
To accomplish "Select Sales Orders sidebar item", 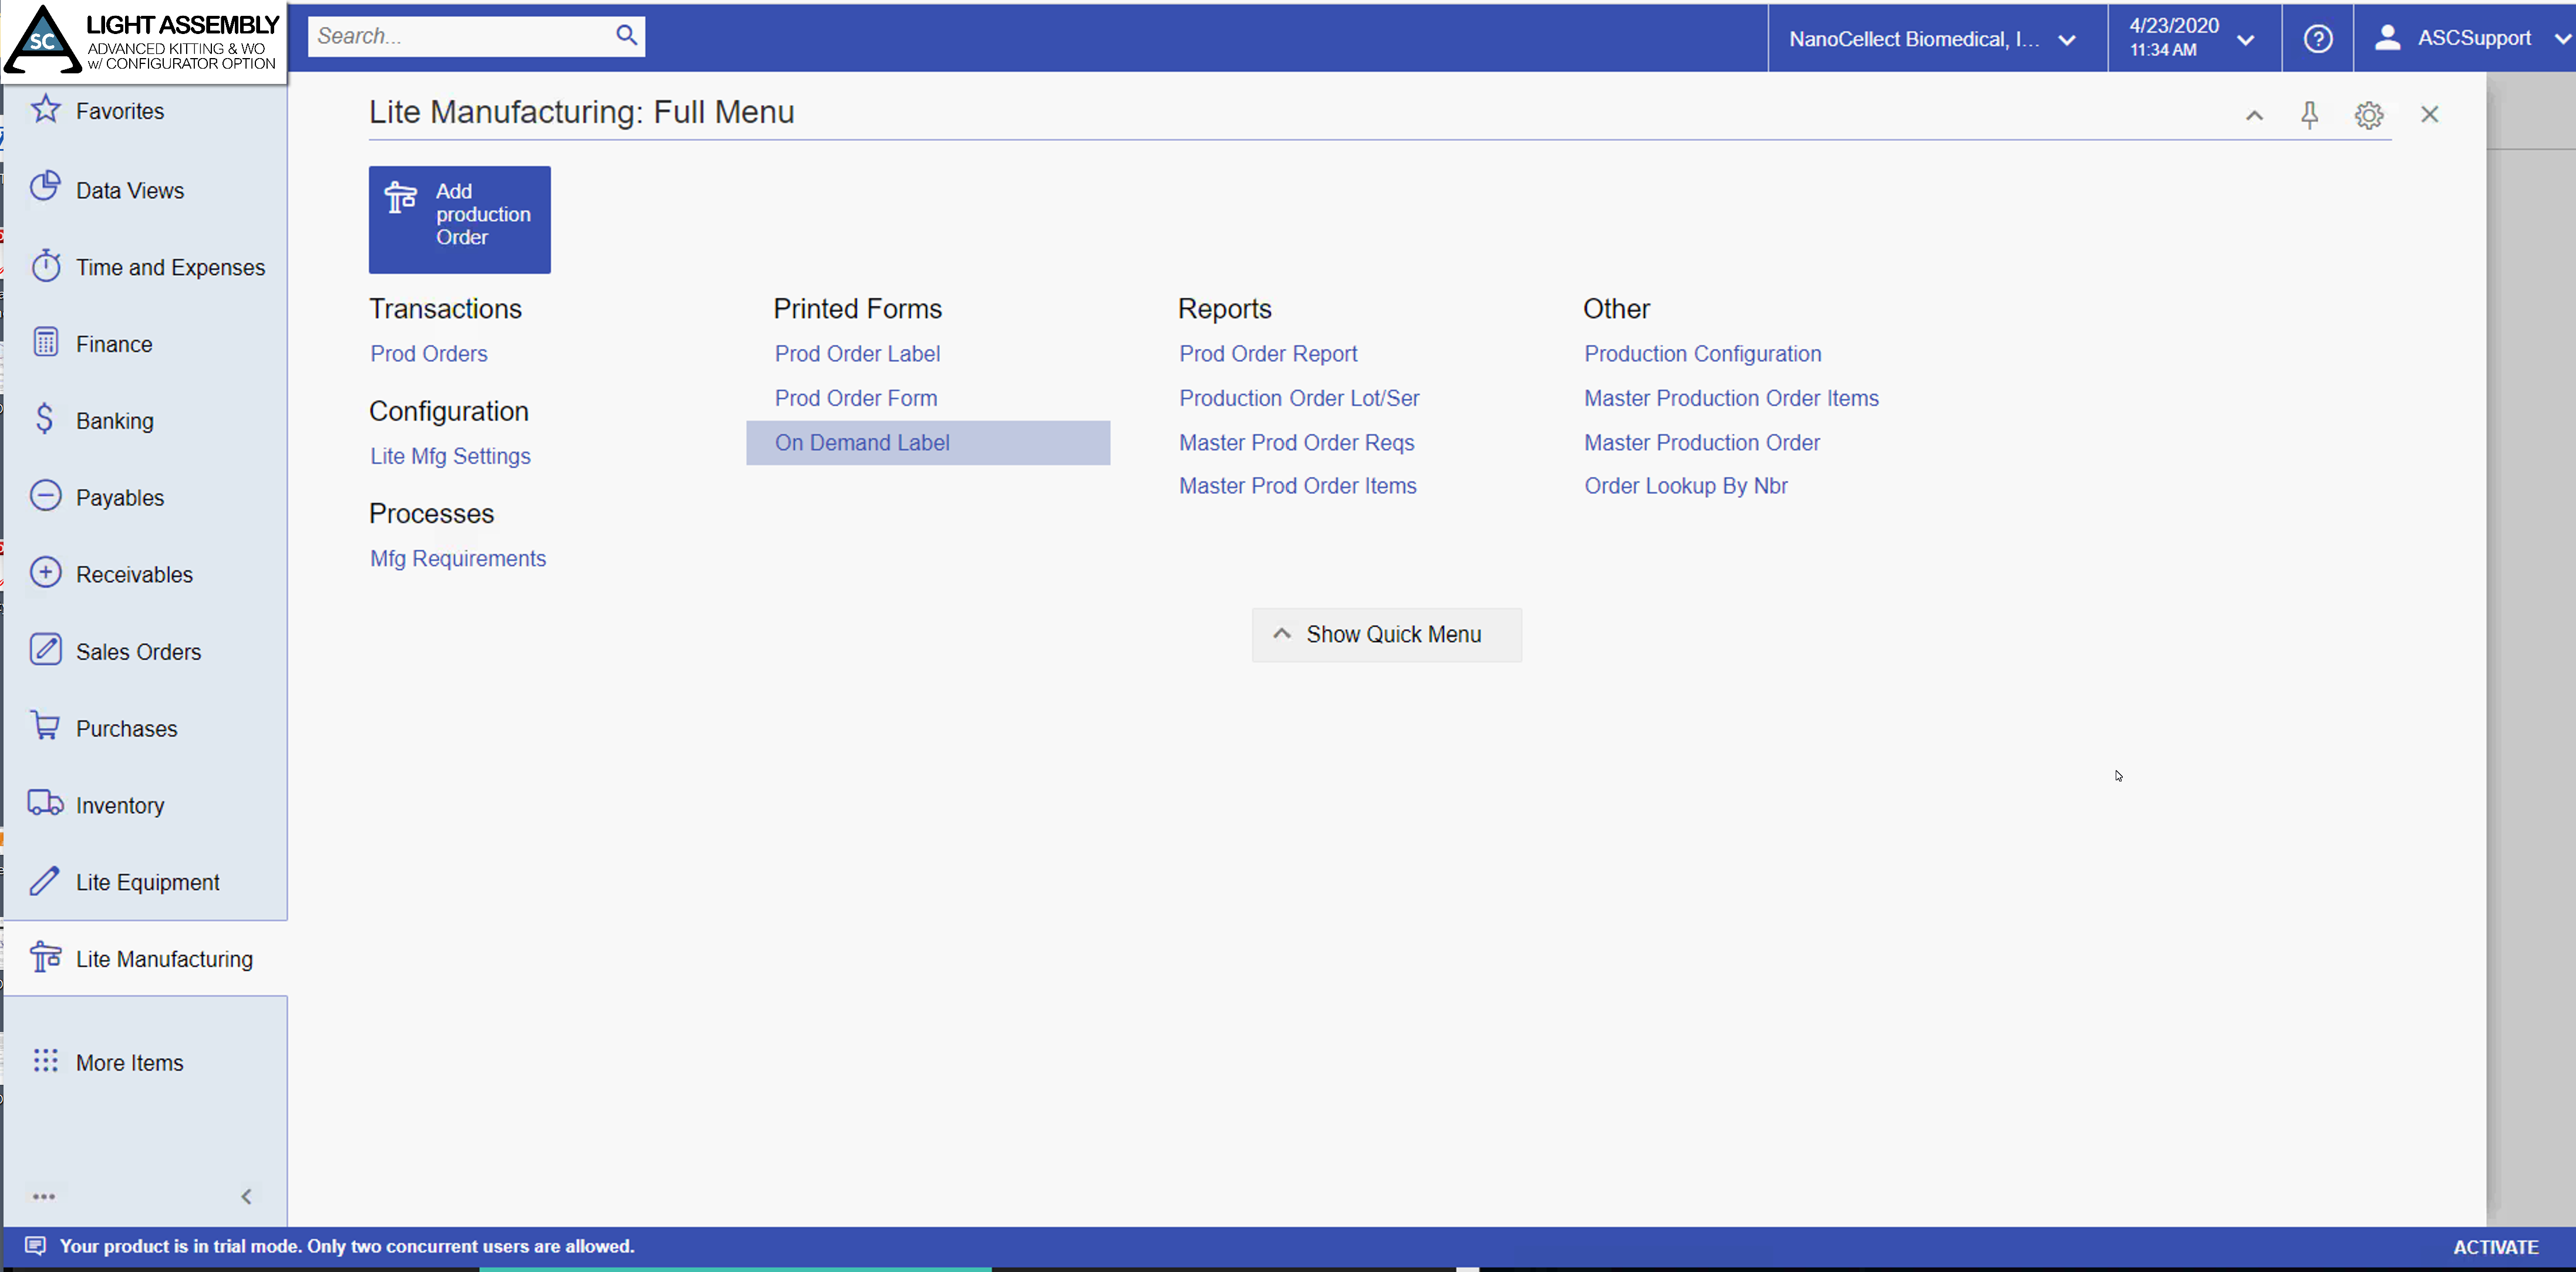I will tap(146, 651).
